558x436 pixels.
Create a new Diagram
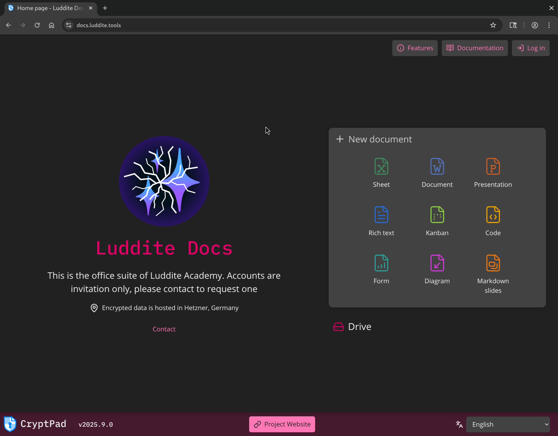click(x=437, y=269)
